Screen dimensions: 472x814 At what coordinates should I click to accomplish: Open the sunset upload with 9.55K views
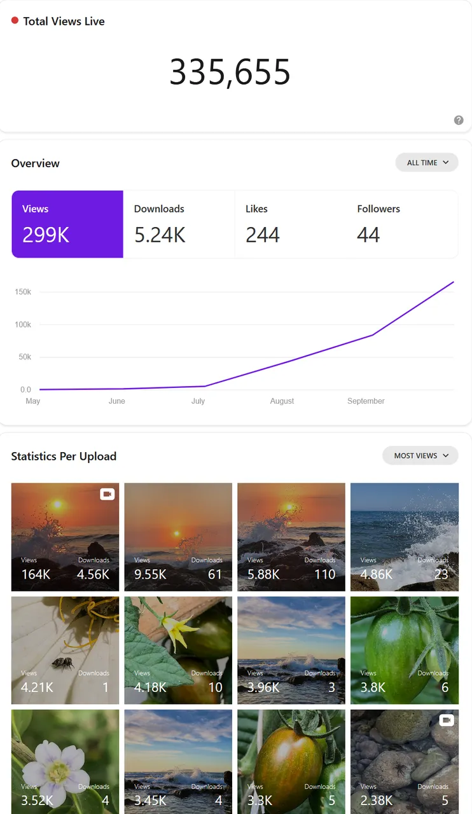[x=178, y=537]
